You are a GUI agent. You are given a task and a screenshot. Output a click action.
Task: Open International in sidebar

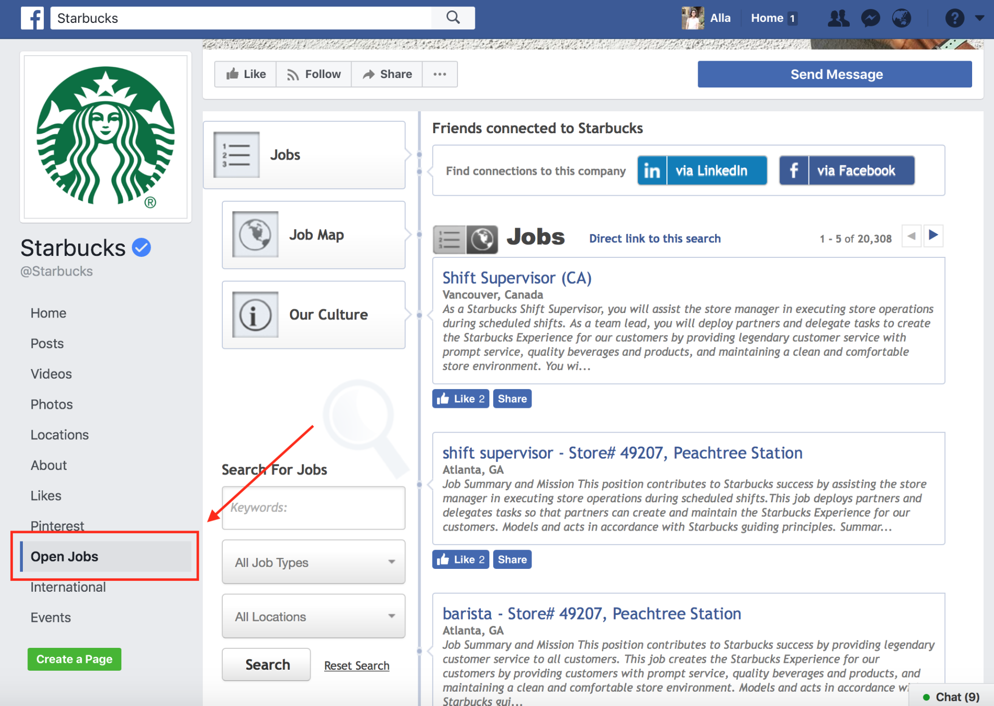[x=68, y=587]
